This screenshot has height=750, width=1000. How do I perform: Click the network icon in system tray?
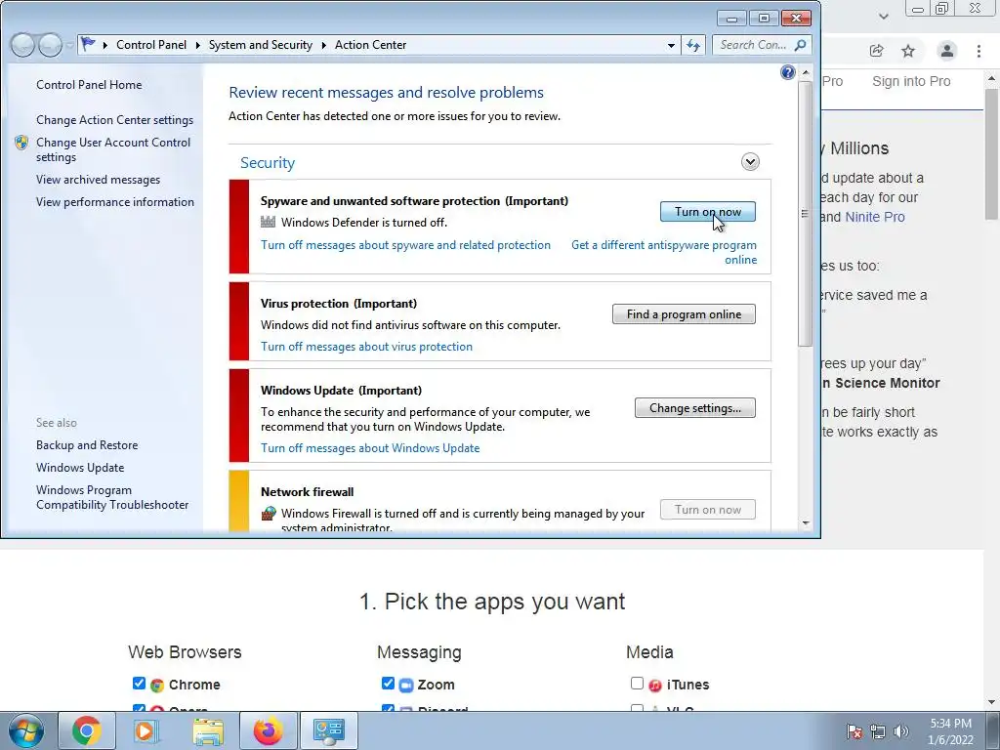pos(878,731)
